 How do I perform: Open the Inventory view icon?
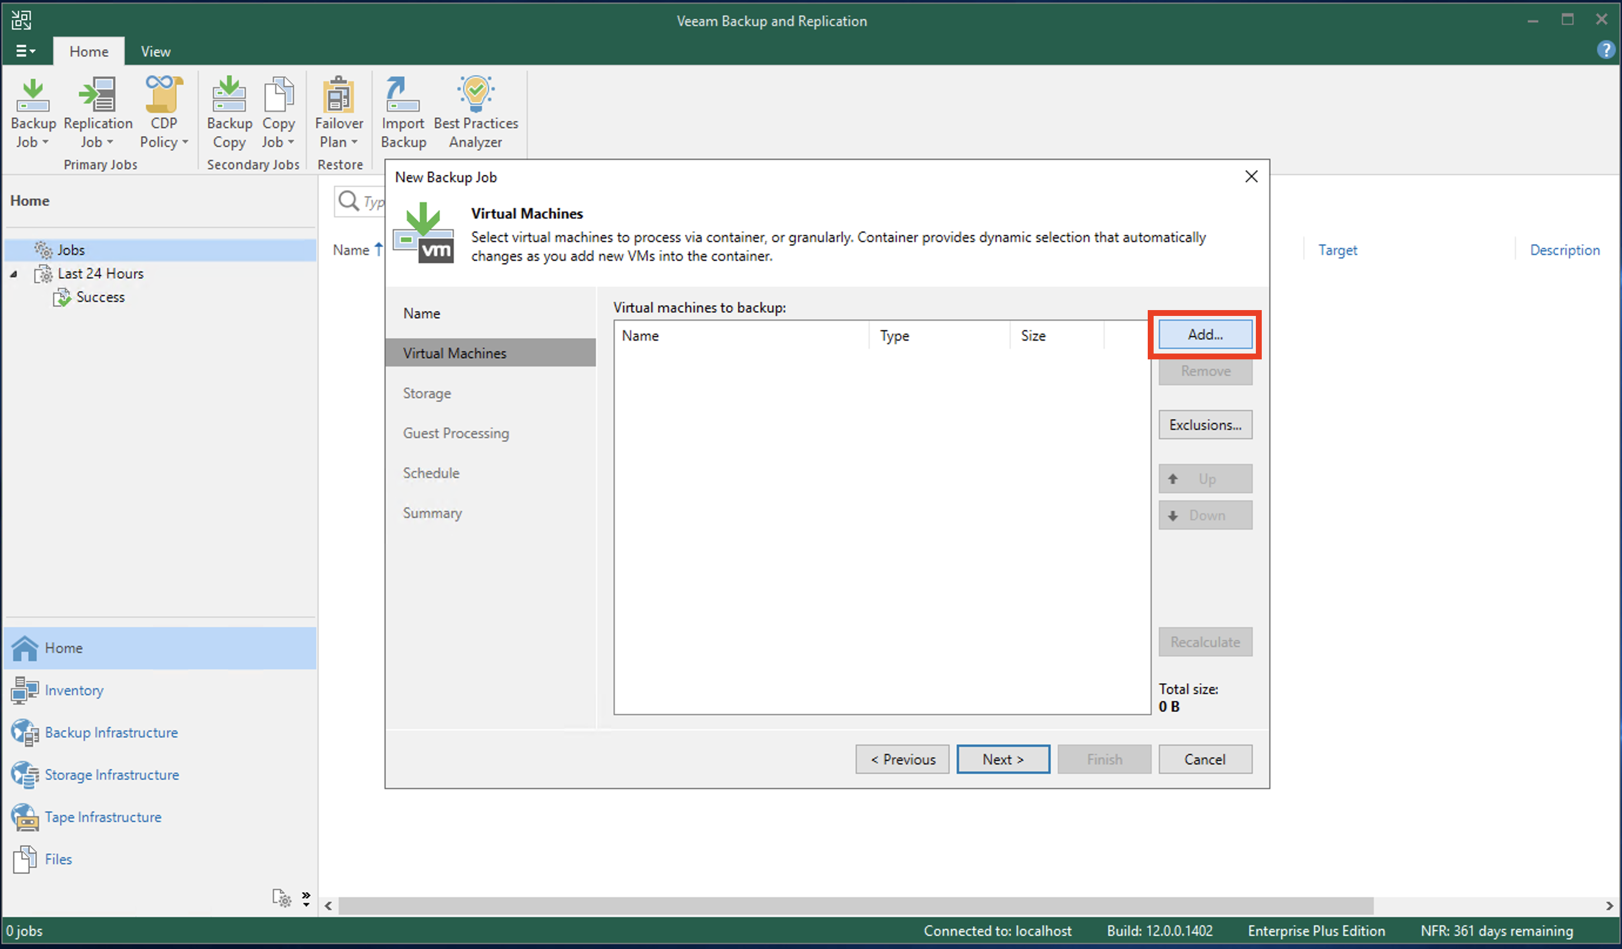click(25, 691)
